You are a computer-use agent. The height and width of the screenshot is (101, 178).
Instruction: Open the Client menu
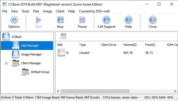[60, 11]
